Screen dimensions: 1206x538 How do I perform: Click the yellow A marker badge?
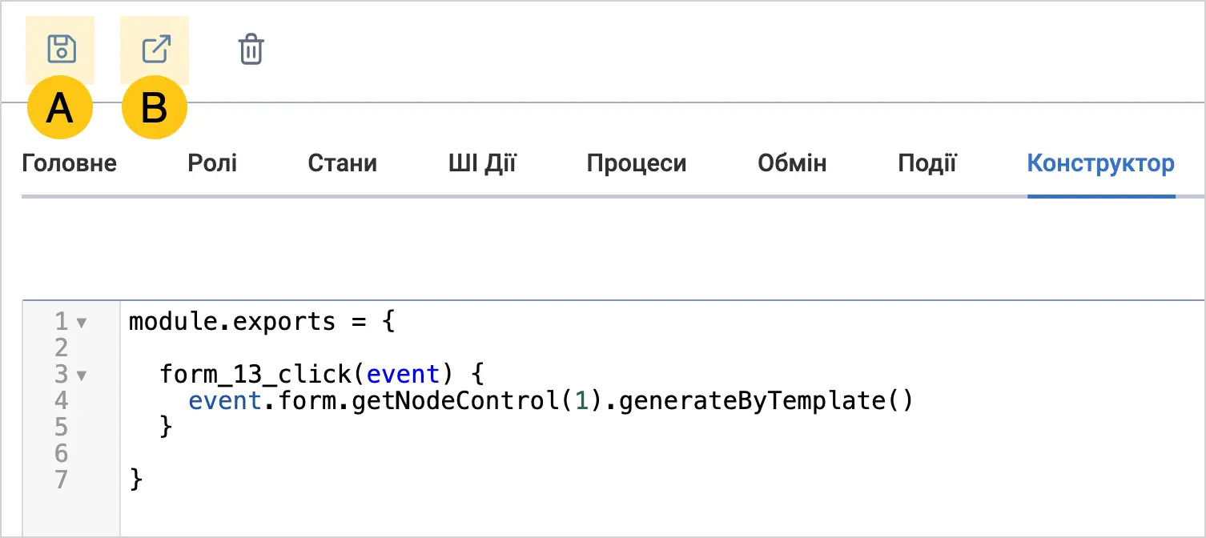pos(60,108)
